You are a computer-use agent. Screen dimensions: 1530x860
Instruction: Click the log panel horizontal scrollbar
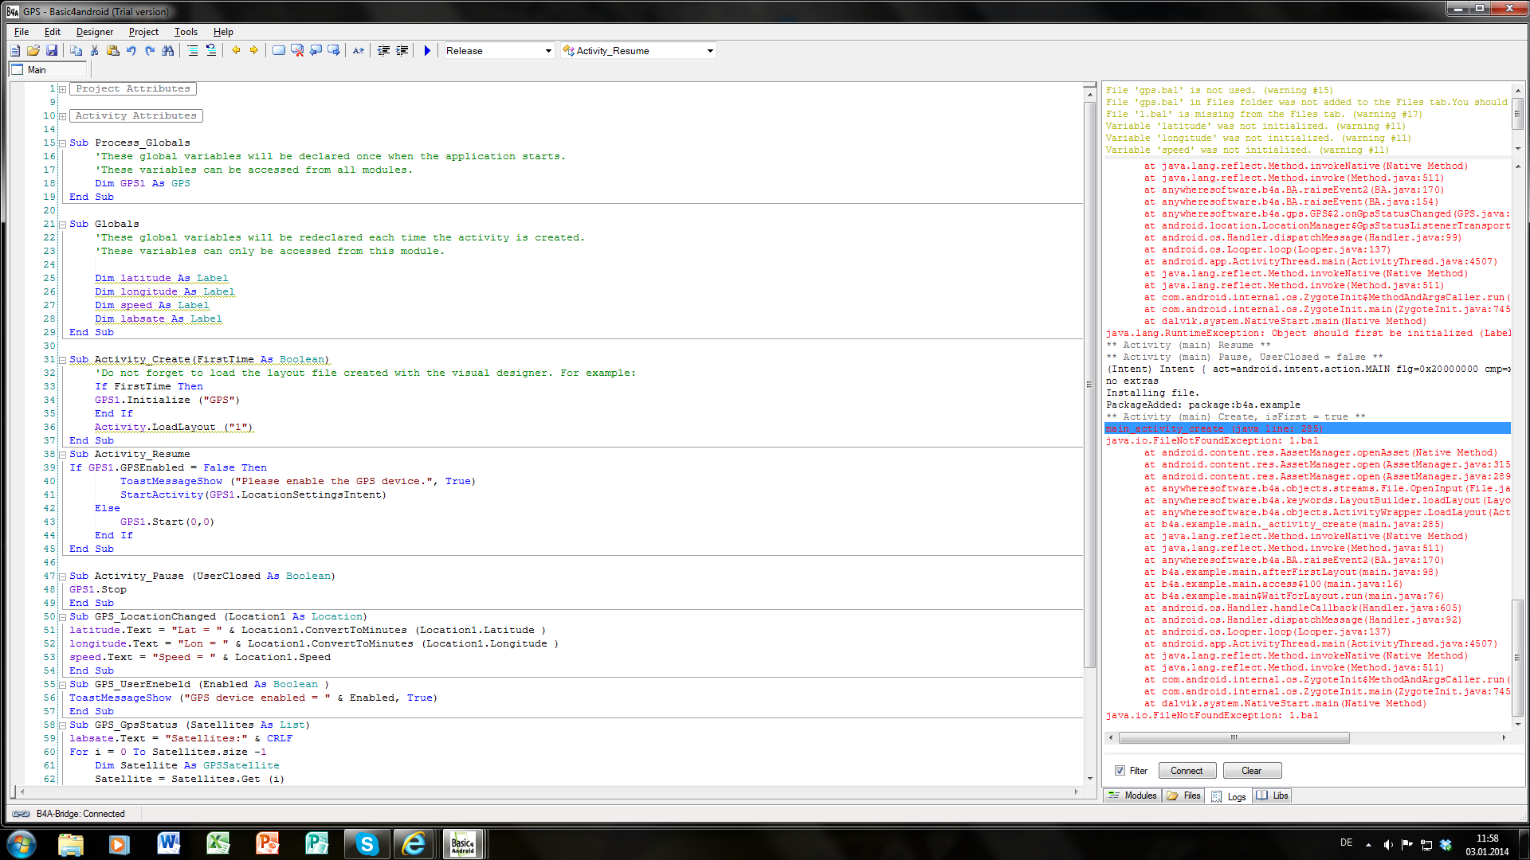pyautogui.click(x=1233, y=737)
